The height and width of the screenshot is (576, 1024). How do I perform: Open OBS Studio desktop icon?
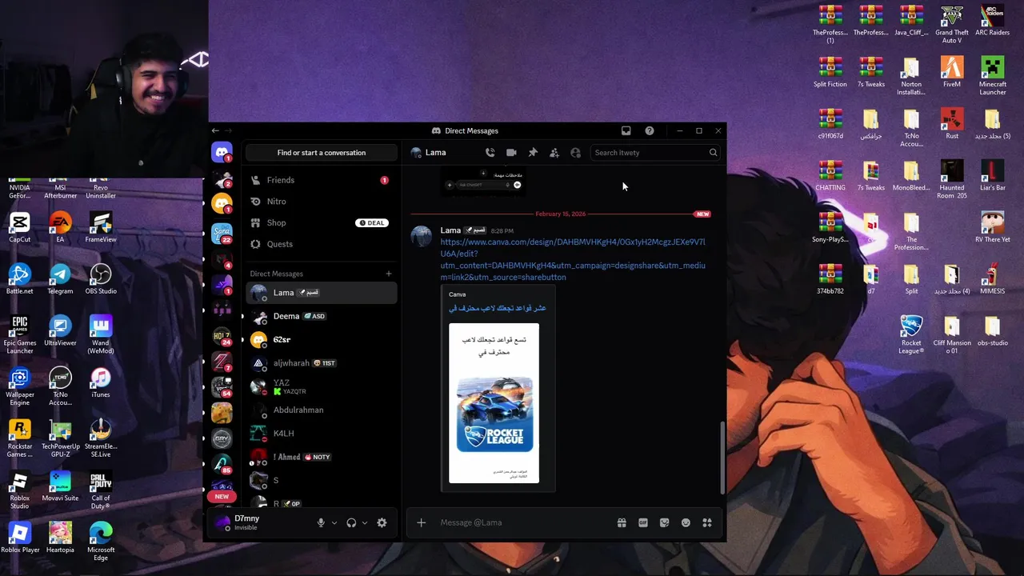101,278
